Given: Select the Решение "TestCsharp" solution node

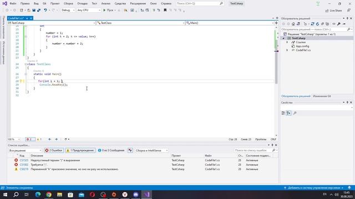Looking at the screenshot, I should (x=312, y=34).
